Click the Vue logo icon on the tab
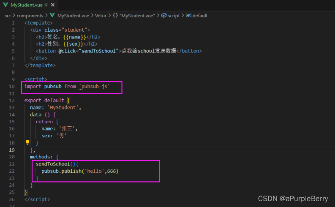The width and height of the screenshot is (335, 207). pyautogui.click(x=6, y=5)
